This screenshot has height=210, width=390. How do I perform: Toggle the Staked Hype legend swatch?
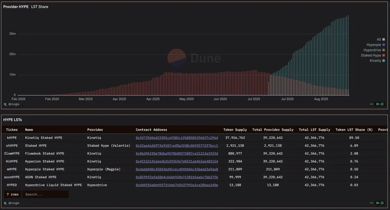[383, 55]
